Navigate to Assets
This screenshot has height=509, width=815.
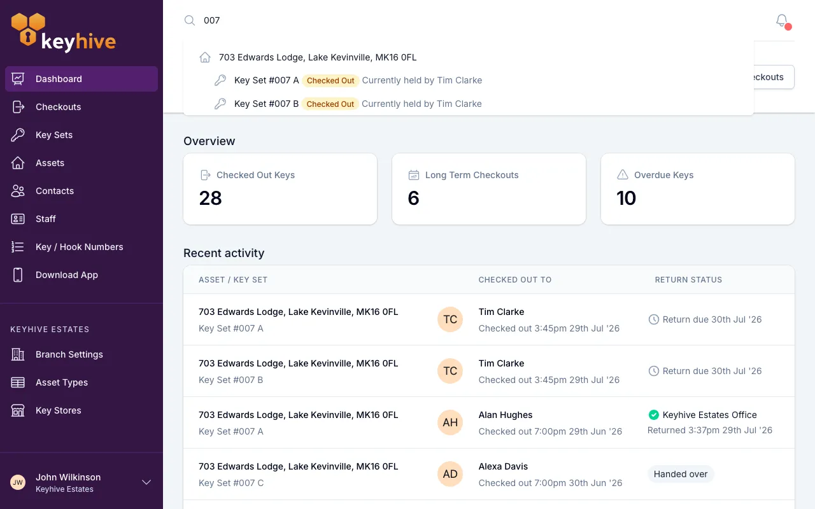pos(81,163)
